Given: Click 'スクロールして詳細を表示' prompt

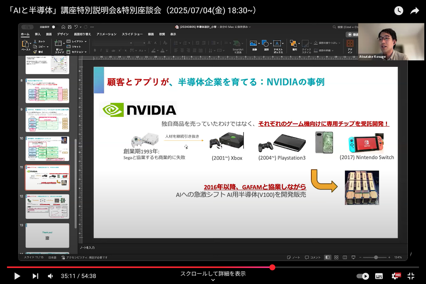Looking at the screenshot, I should click(x=213, y=274).
